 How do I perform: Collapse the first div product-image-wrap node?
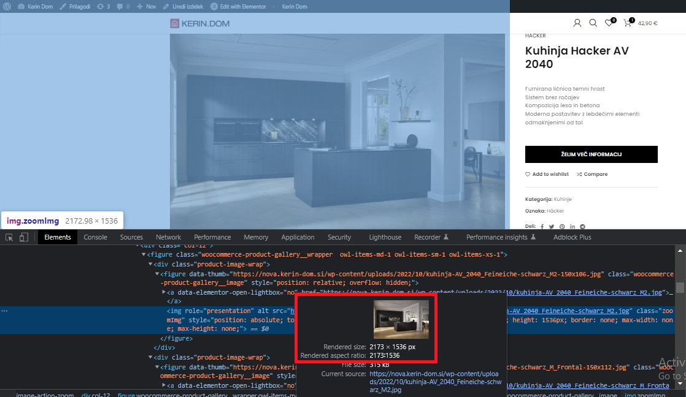coord(150,264)
